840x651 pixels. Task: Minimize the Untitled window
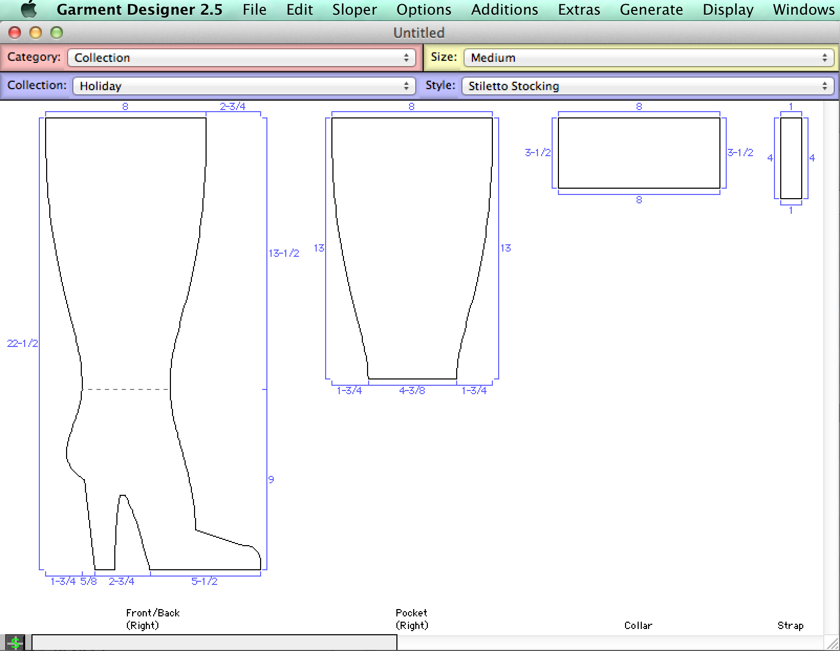click(x=36, y=33)
